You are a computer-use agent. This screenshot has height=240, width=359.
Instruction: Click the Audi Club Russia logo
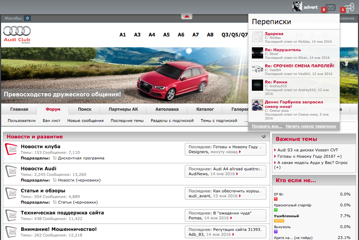17,34
